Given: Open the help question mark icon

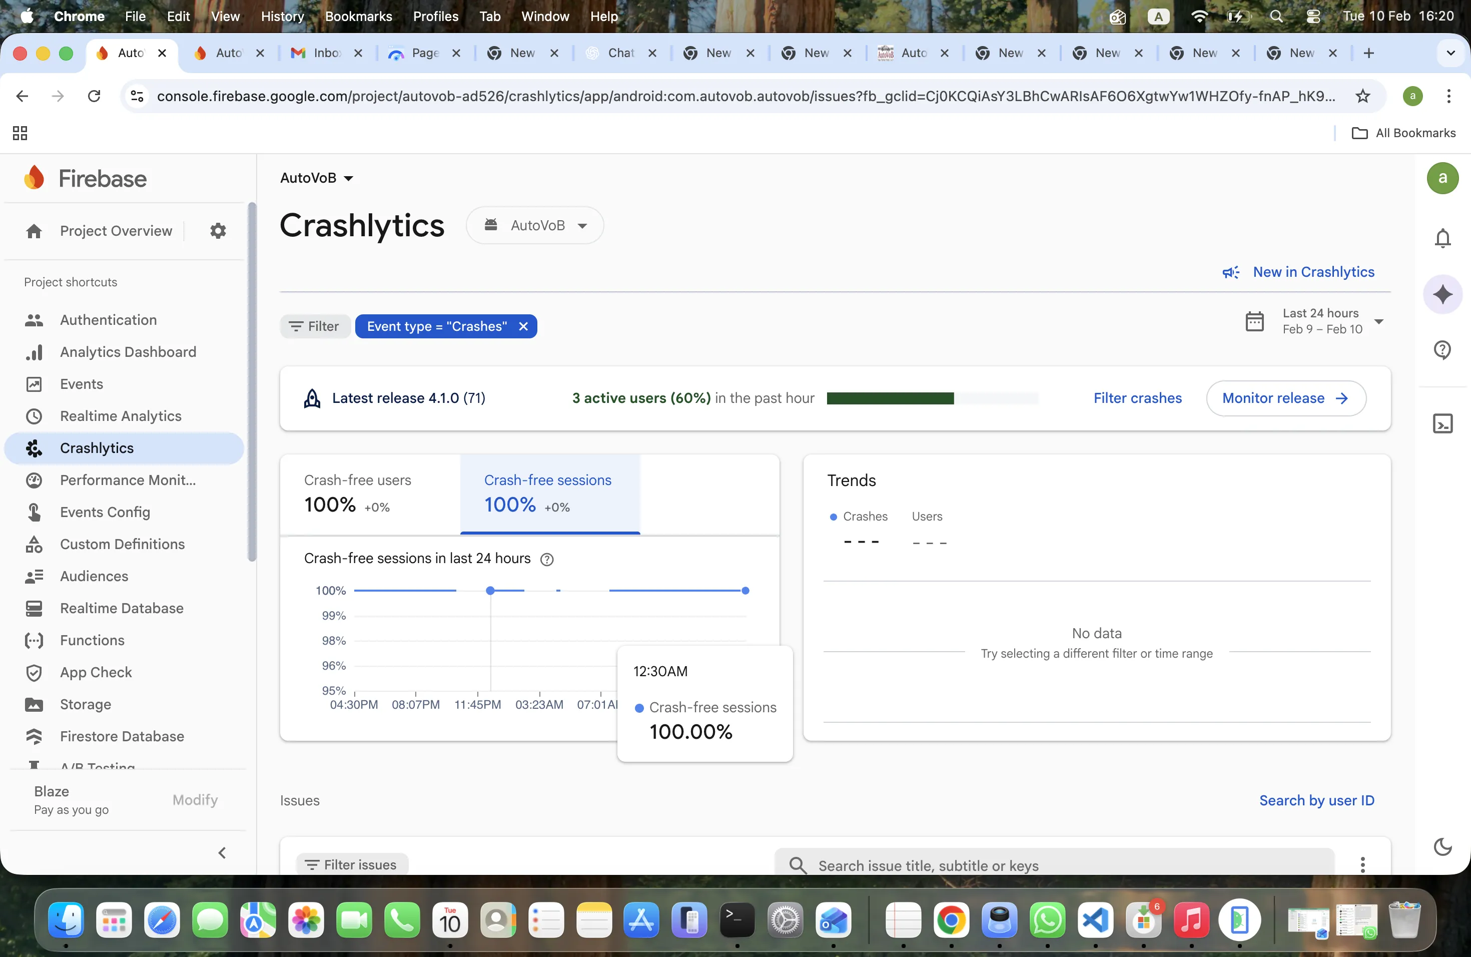Looking at the screenshot, I should point(1442,350).
